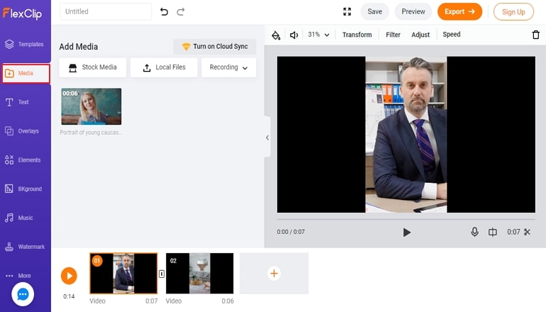Save the project
The width and height of the screenshot is (546, 312).
374,11
